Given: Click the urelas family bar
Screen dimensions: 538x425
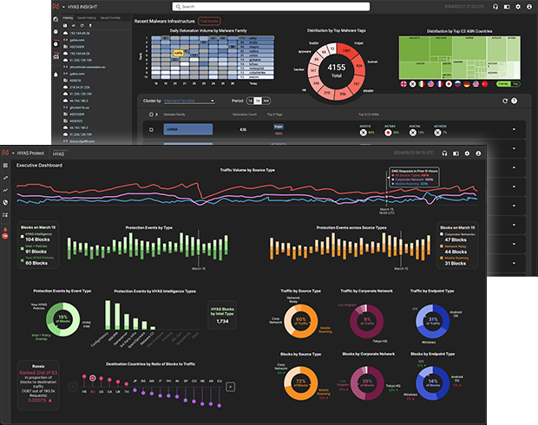Looking at the screenshot, I should coord(188,129).
